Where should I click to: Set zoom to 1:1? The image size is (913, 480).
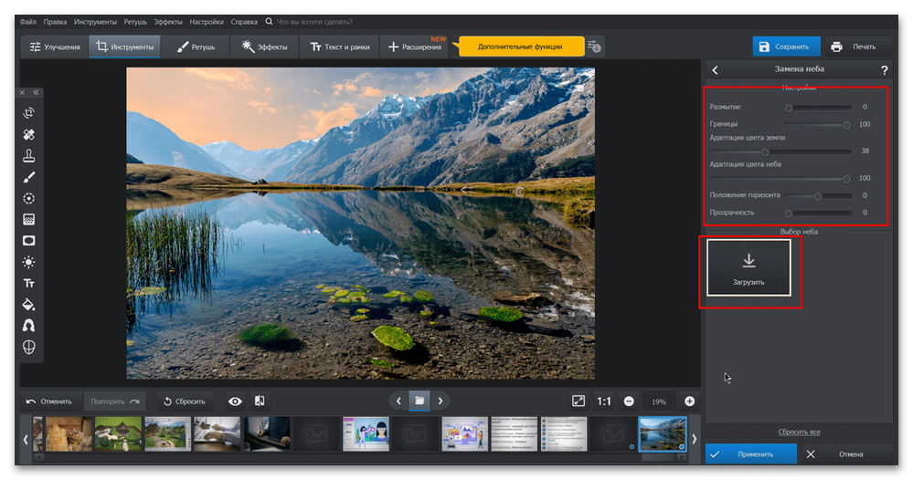point(604,401)
